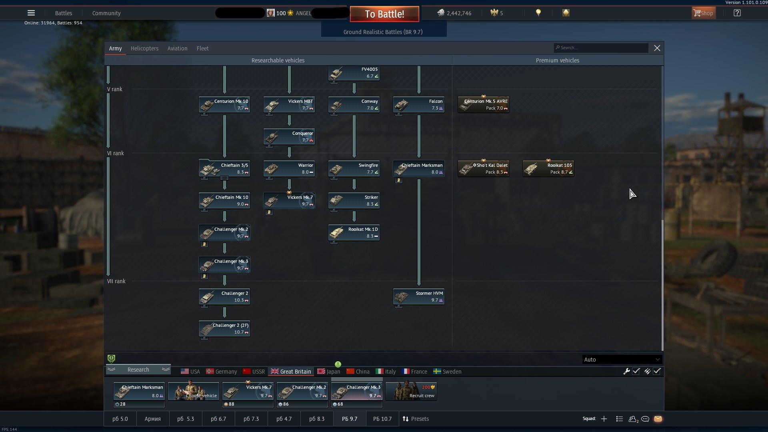Add squad member with plus icon

pos(604,419)
